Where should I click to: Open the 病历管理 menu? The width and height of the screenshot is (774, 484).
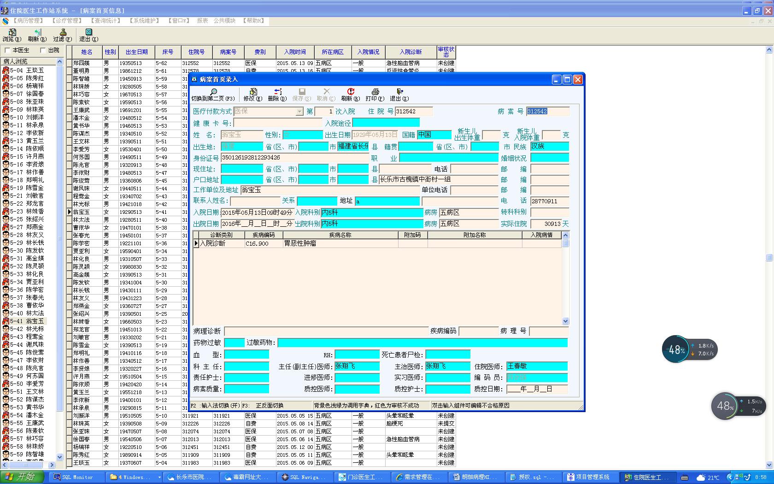pyautogui.click(x=29, y=21)
